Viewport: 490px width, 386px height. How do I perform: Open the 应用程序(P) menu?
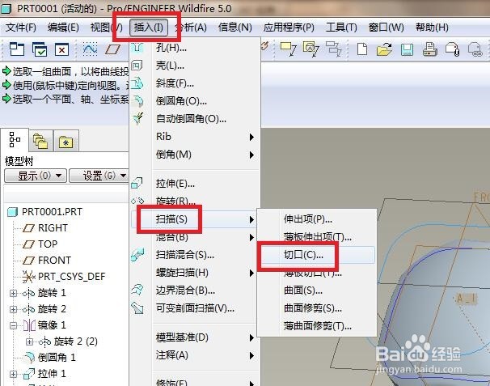[289, 28]
